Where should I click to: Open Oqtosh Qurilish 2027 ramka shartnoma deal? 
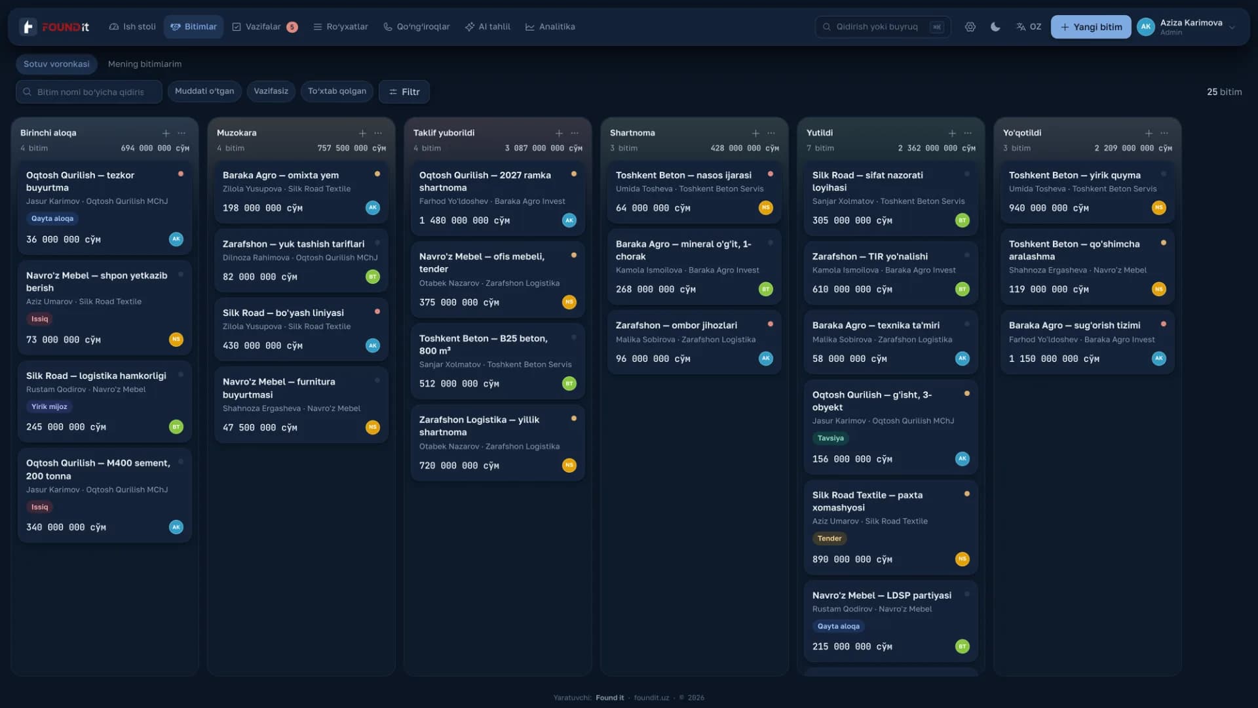[x=498, y=198]
